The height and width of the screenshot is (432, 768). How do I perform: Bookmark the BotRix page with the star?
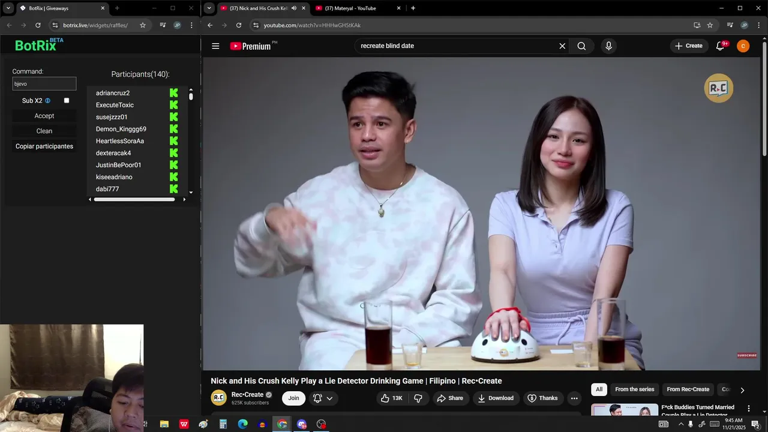143,25
